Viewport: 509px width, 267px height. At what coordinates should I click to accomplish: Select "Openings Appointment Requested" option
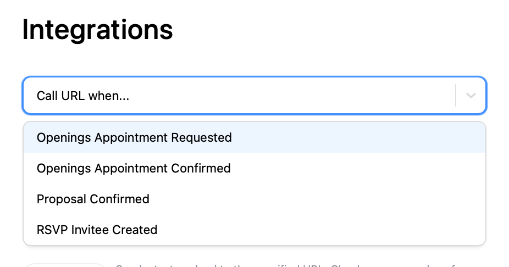coord(134,137)
